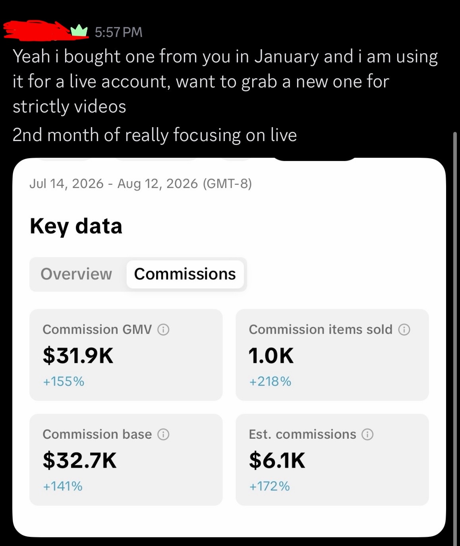The image size is (460, 546).
Task: Open the Est. commissions $6.1K card
Action: [332, 460]
